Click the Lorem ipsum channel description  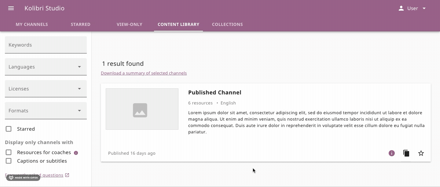(x=306, y=122)
